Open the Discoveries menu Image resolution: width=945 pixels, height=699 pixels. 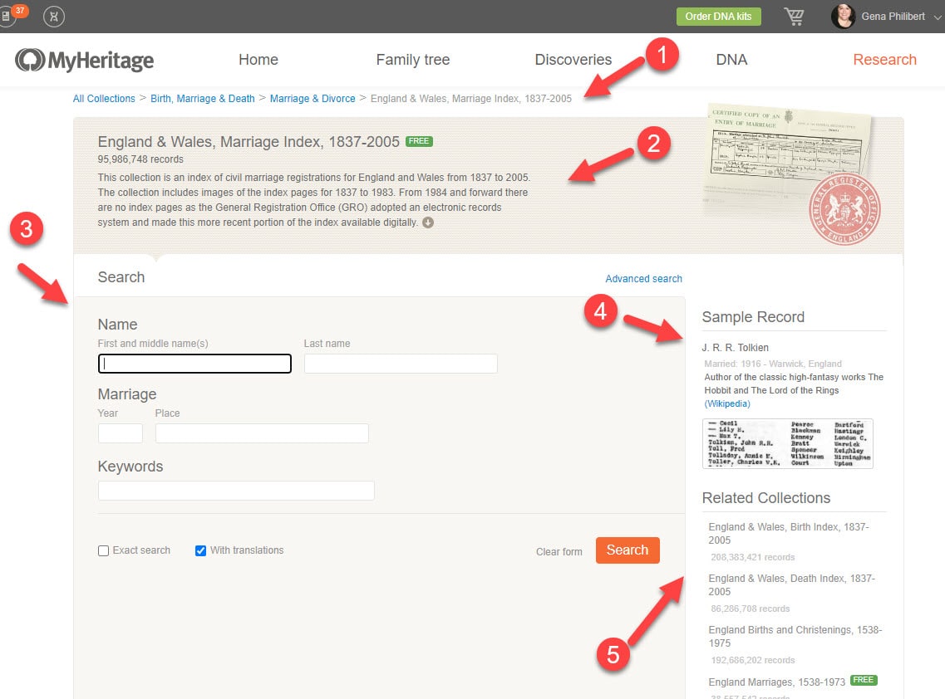pyautogui.click(x=573, y=60)
